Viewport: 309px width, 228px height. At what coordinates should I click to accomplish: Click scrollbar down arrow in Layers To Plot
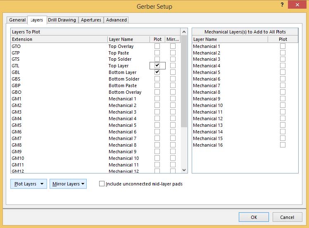pyautogui.click(x=184, y=170)
